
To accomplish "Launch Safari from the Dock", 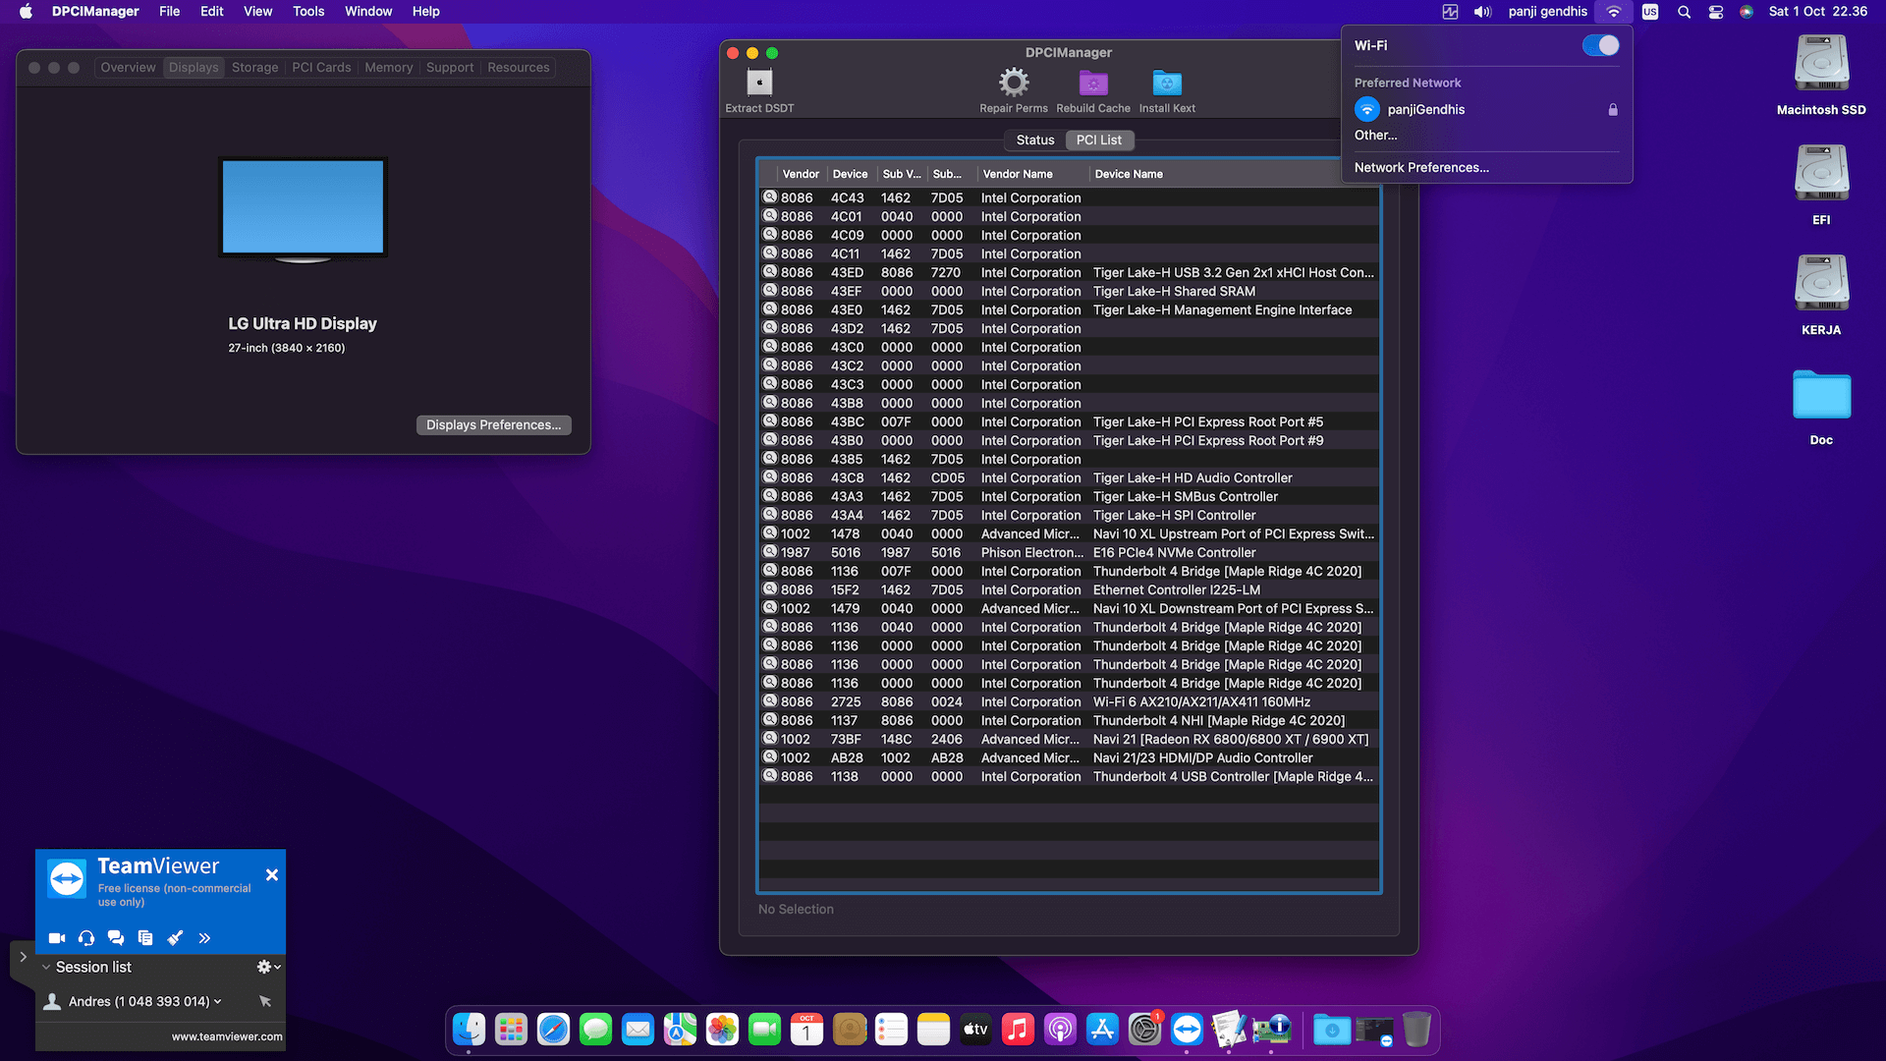I will 553,1030.
